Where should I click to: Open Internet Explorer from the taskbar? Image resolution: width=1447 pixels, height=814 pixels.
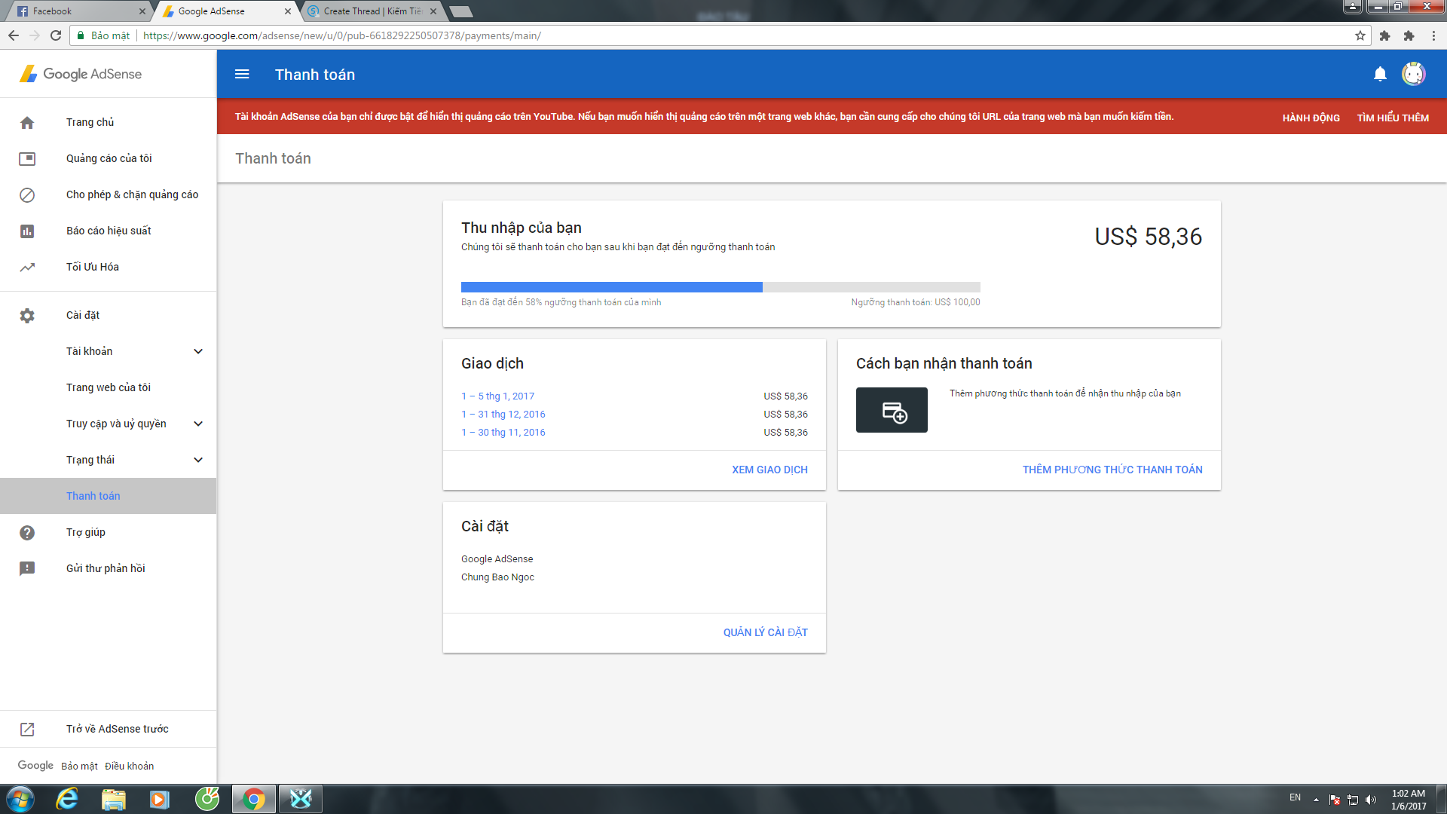pos(67,799)
